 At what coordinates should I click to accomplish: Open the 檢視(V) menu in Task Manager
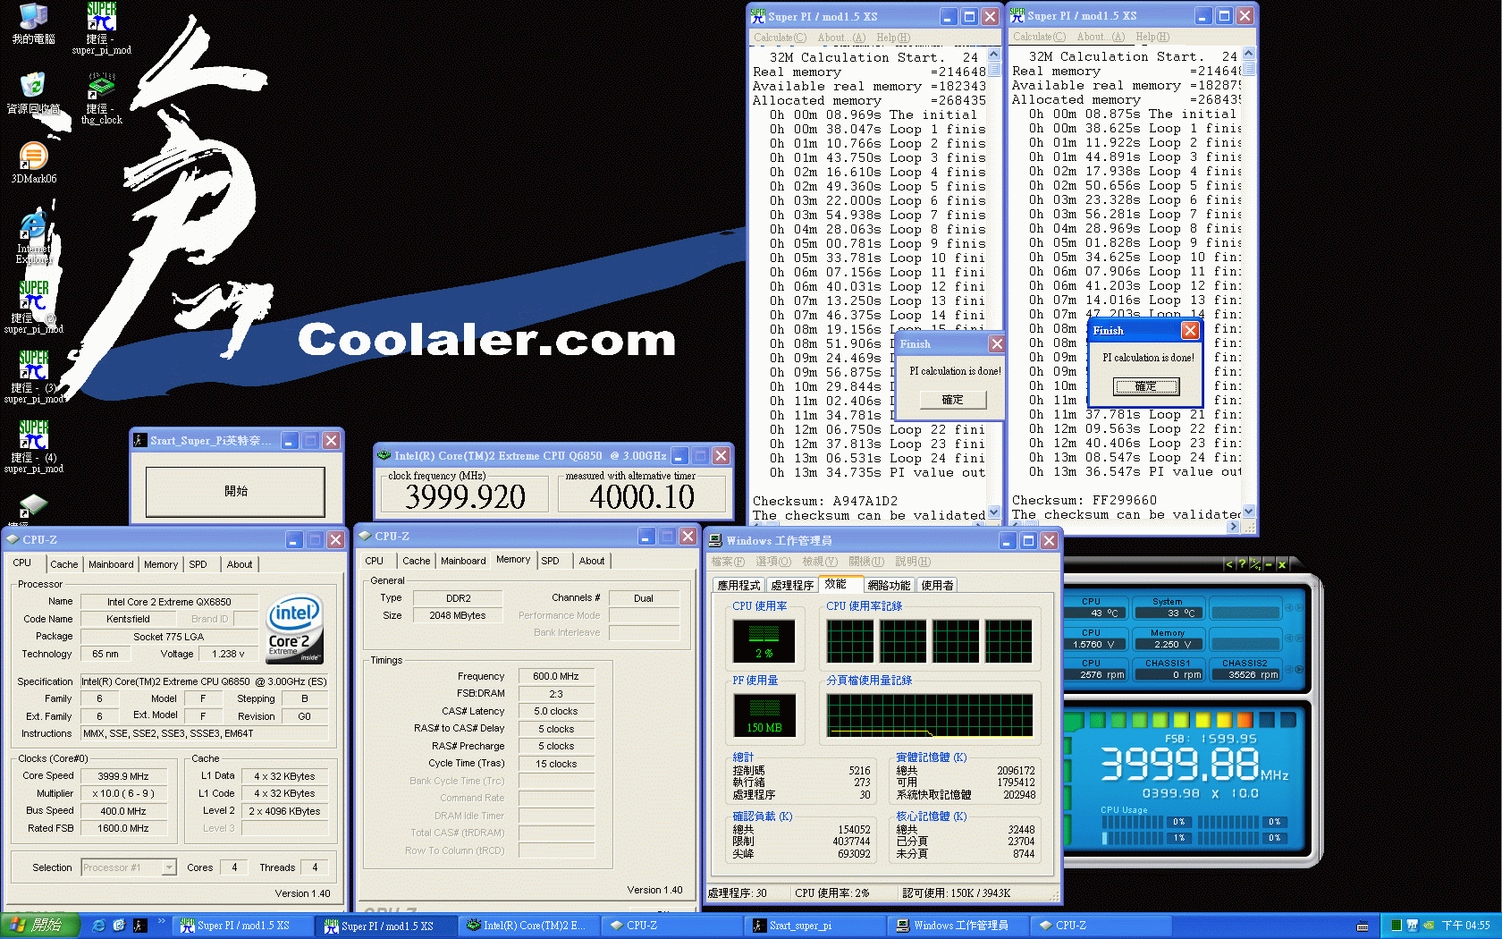coord(820,562)
